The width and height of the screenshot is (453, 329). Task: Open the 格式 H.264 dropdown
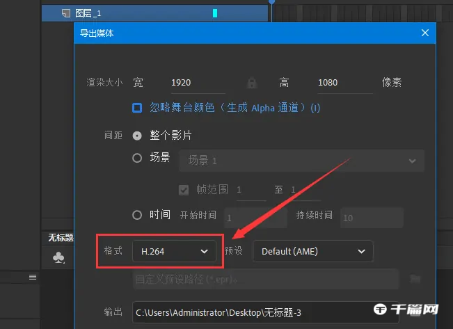click(x=174, y=251)
